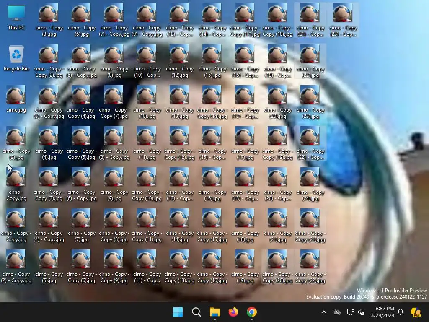Select cirno - Copy (7) - Copy.jpg file
The width and height of the screenshot is (429, 322).
pos(114,20)
